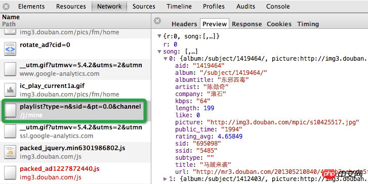Collapse the root JSON object
Viewport: 368px width, 184px height.
coord(159,36)
